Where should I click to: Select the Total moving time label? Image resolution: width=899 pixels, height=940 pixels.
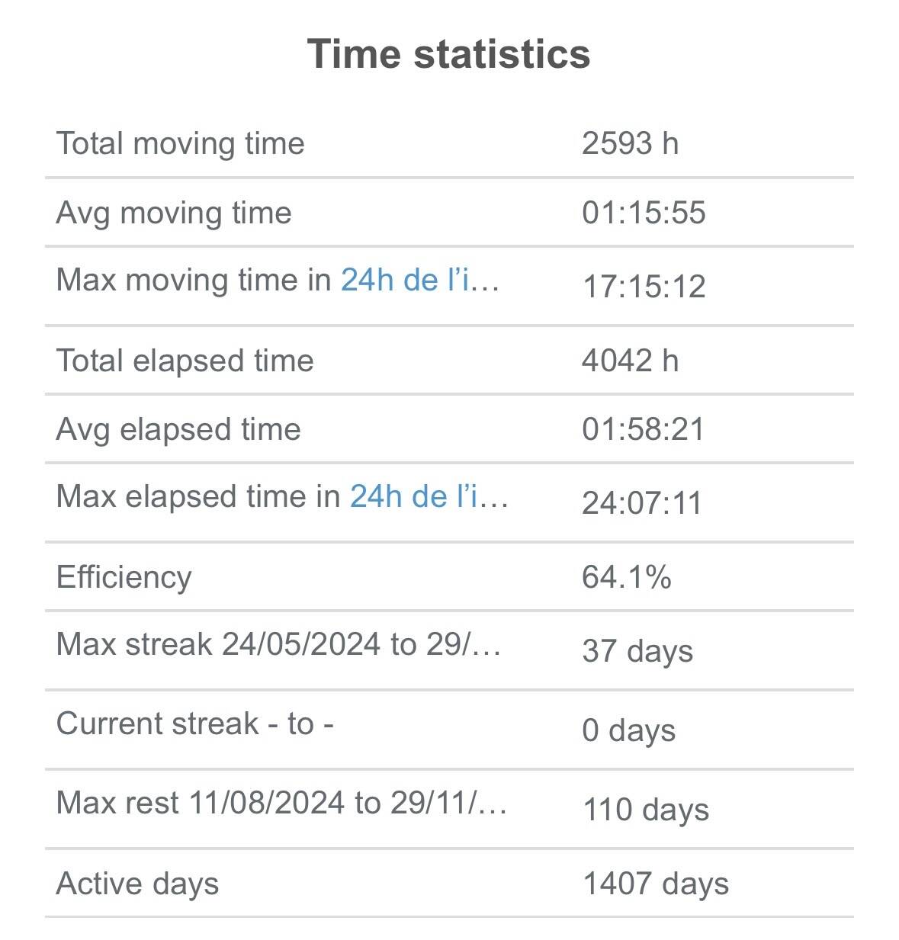[181, 143]
